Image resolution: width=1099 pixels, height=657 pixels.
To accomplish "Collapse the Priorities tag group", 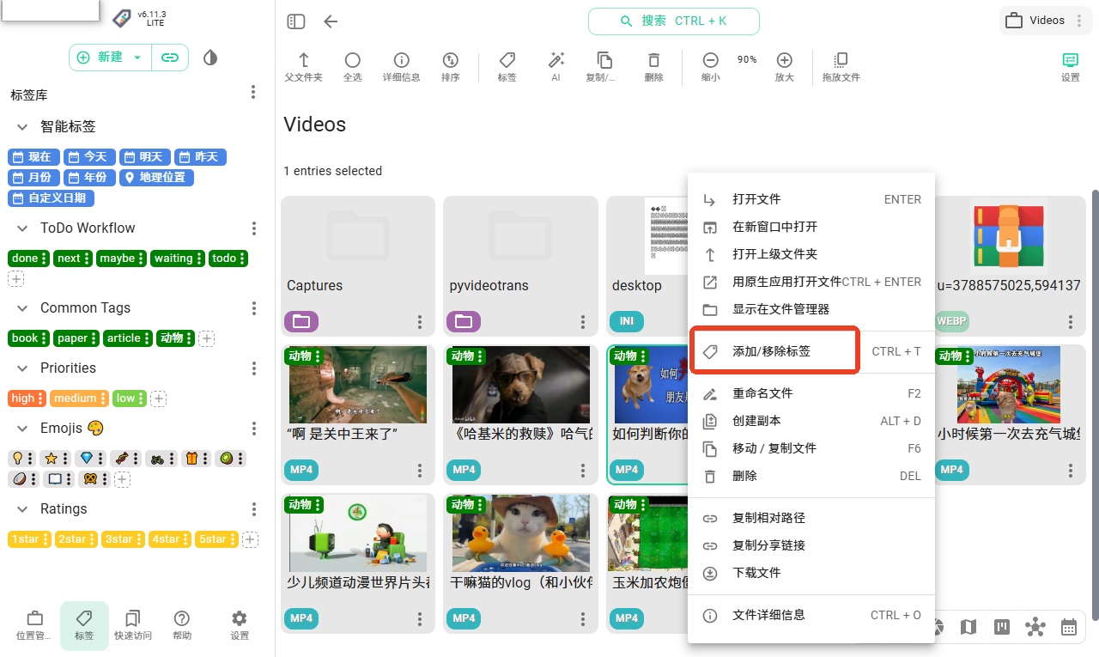I will (x=22, y=368).
